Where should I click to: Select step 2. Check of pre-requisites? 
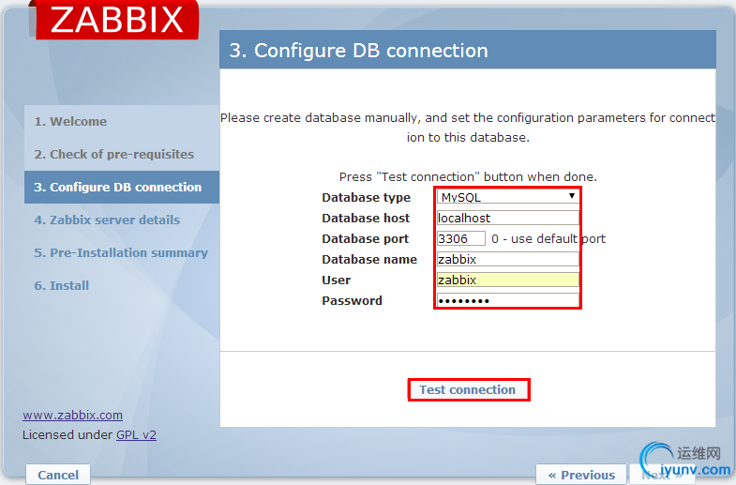[x=122, y=154]
